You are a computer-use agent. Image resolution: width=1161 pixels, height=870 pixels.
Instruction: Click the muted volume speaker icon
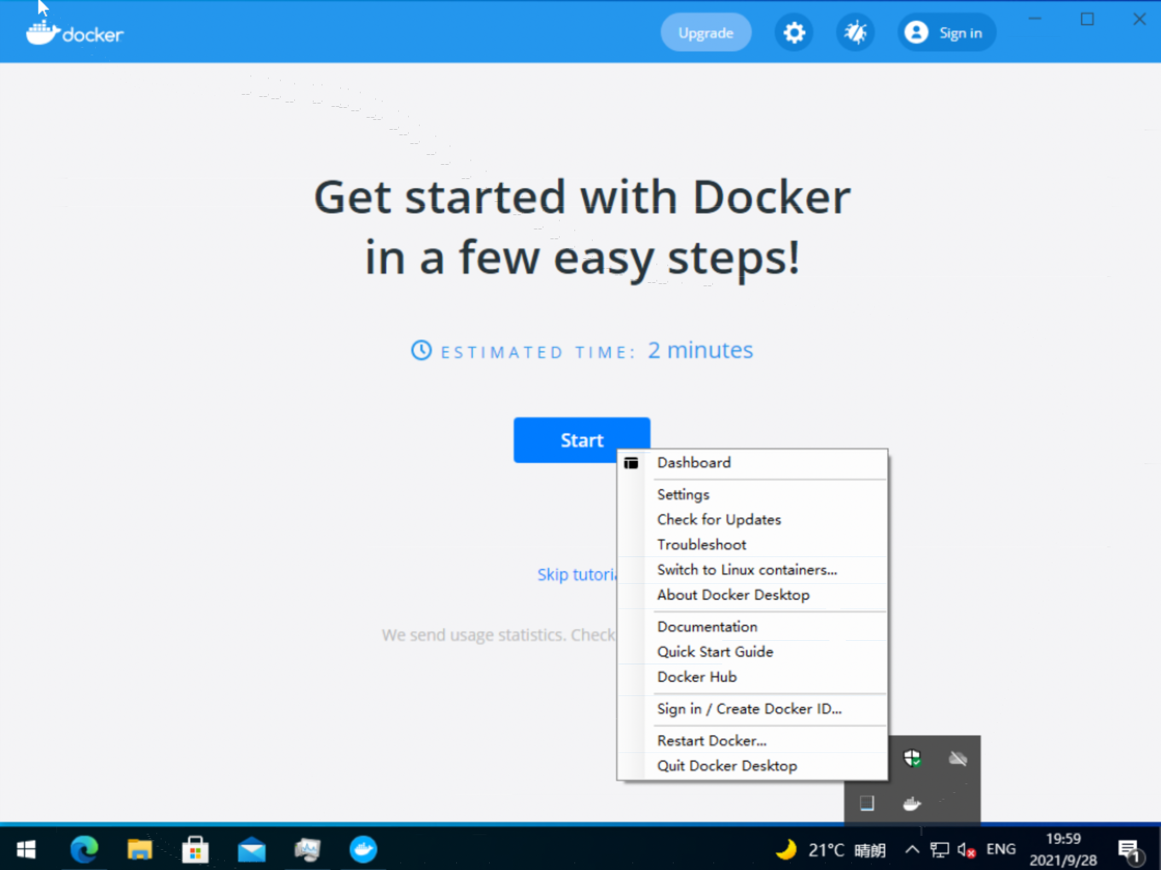966,850
